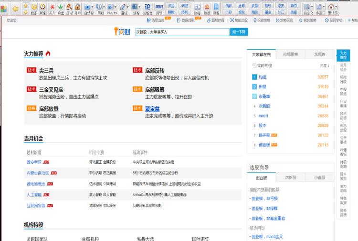This screenshot has width=358, height=241.
Task: Switch to the 市场聚焦 tab
Action: pos(290,54)
